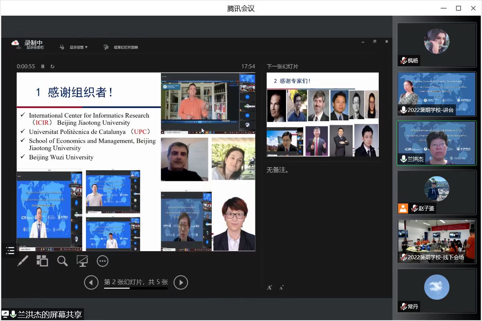482x321 pixels.
Task: Click the International Center for Informatics Research line
Action: point(89,116)
